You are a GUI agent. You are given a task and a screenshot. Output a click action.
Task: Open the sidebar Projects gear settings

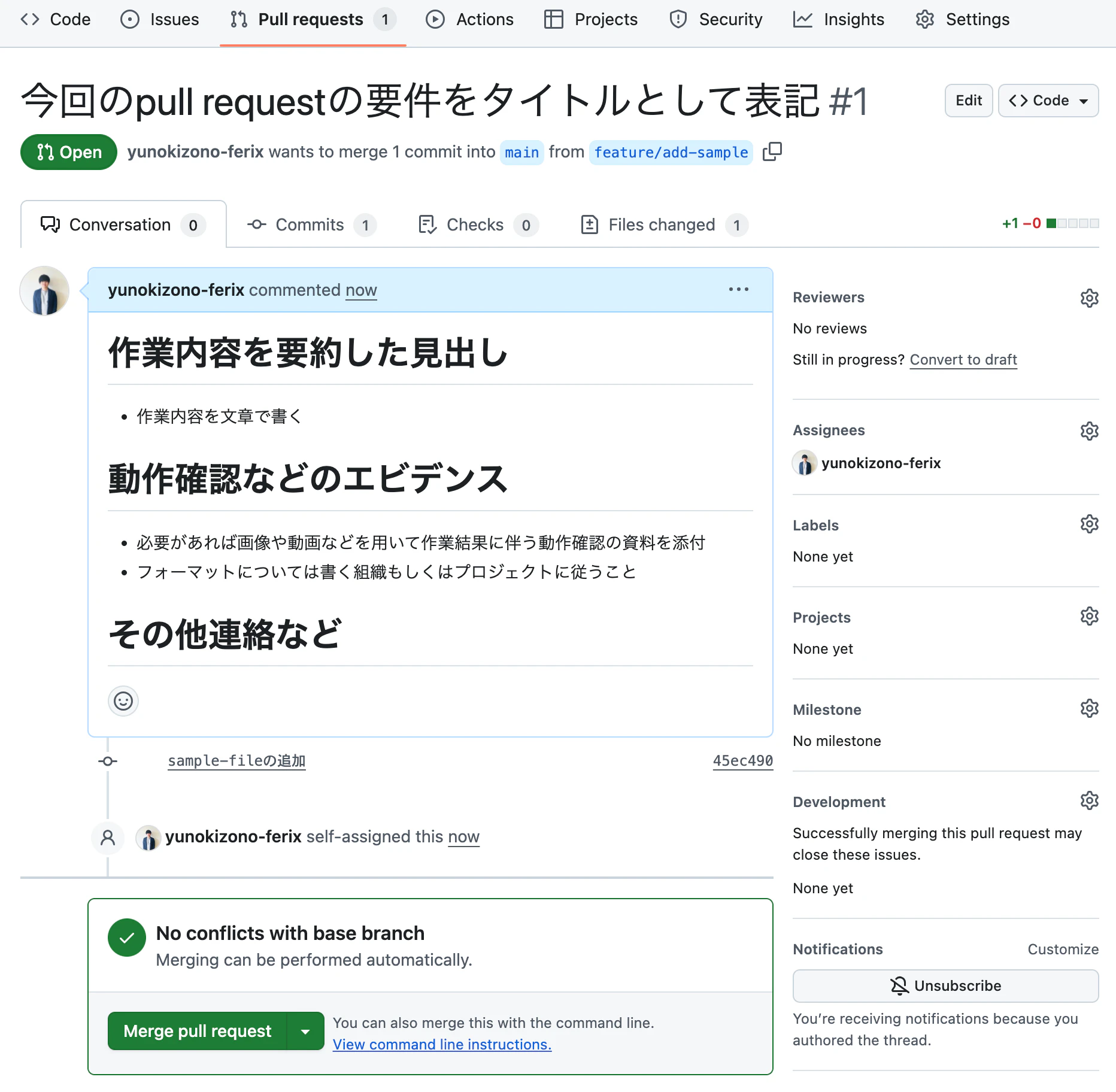click(x=1089, y=617)
